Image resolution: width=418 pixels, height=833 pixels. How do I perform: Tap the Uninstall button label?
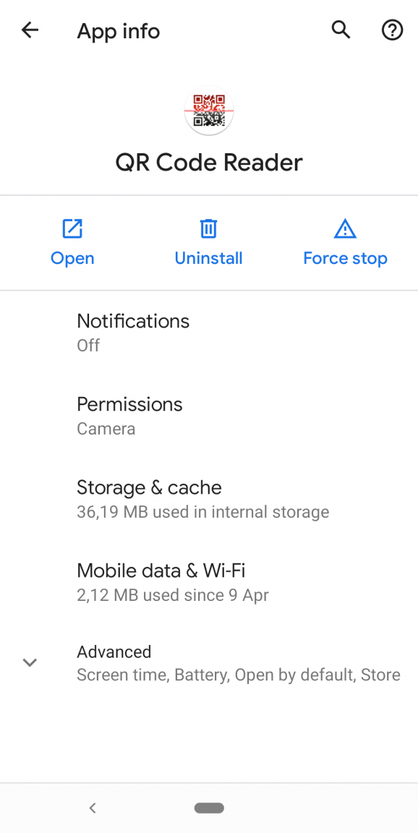click(x=209, y=259)
